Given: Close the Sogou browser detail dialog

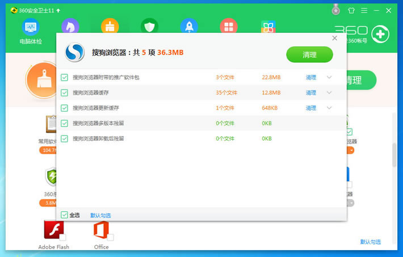Looking at the screenshot, I should pos(334,38).
